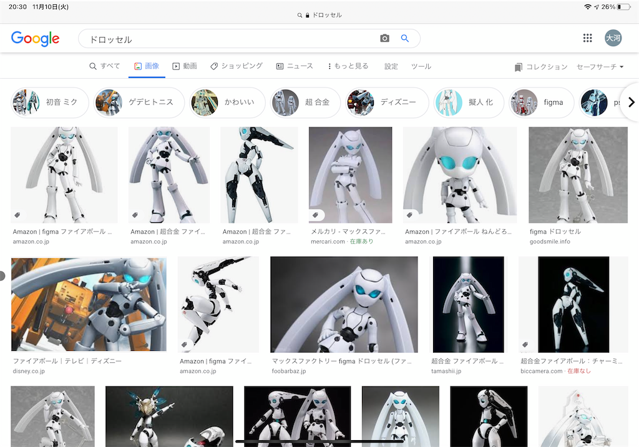The image size is (639, 447).
Task: Filter by ゲデヒトニス chip
Action: pos(139,102)
